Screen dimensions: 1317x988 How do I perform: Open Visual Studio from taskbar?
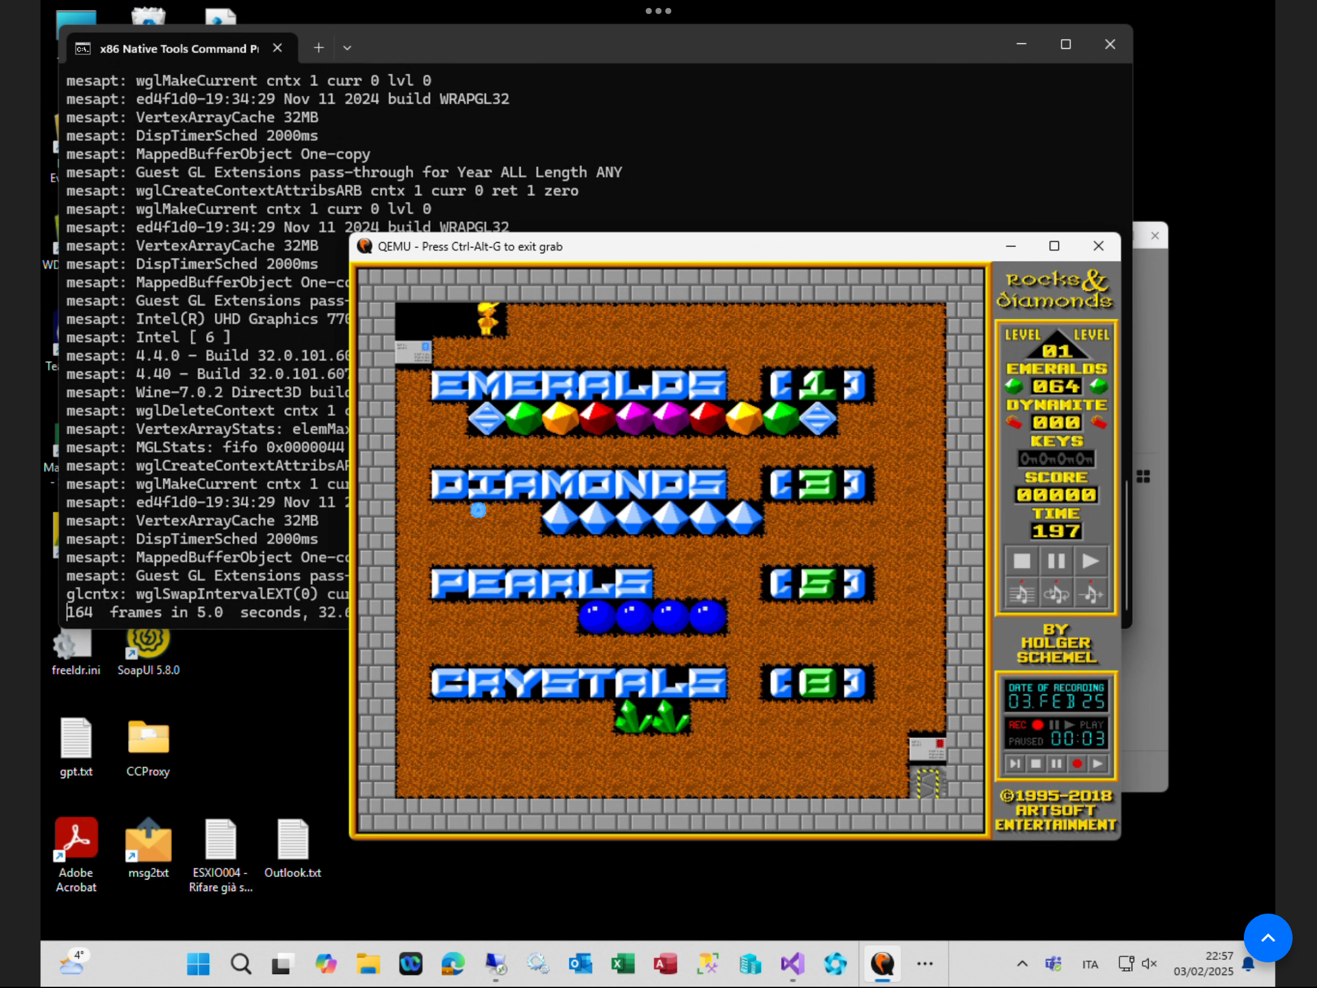(793, 964)
